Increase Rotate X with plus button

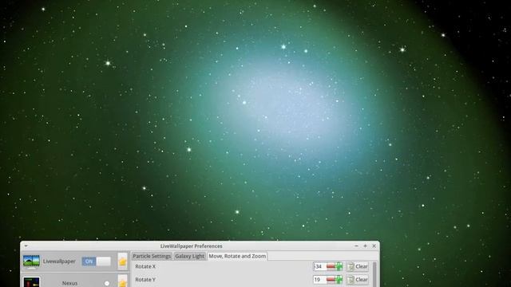pos(339,266)
